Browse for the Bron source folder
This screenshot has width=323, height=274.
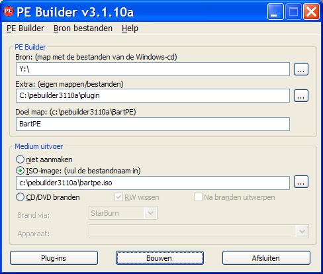click(301, 69)
